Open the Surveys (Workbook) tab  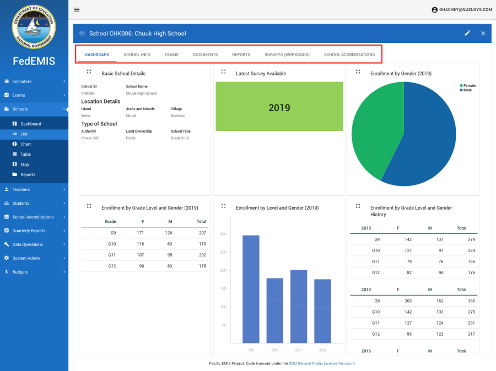pos(287,55)
